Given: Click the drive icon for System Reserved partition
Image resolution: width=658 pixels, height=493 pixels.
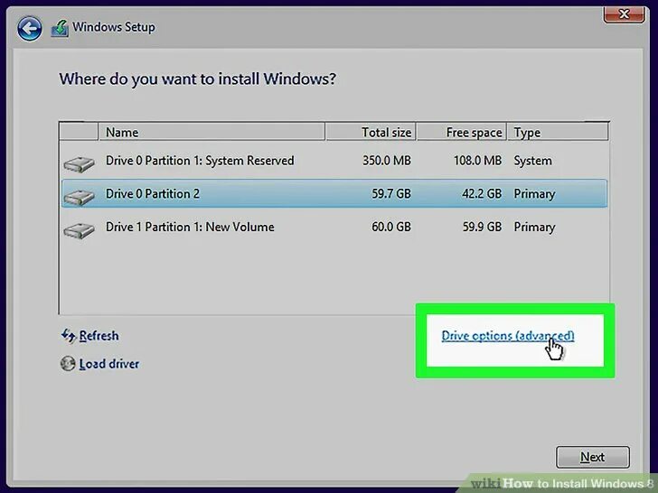Looking at the screenshot, I should (79, 164).
